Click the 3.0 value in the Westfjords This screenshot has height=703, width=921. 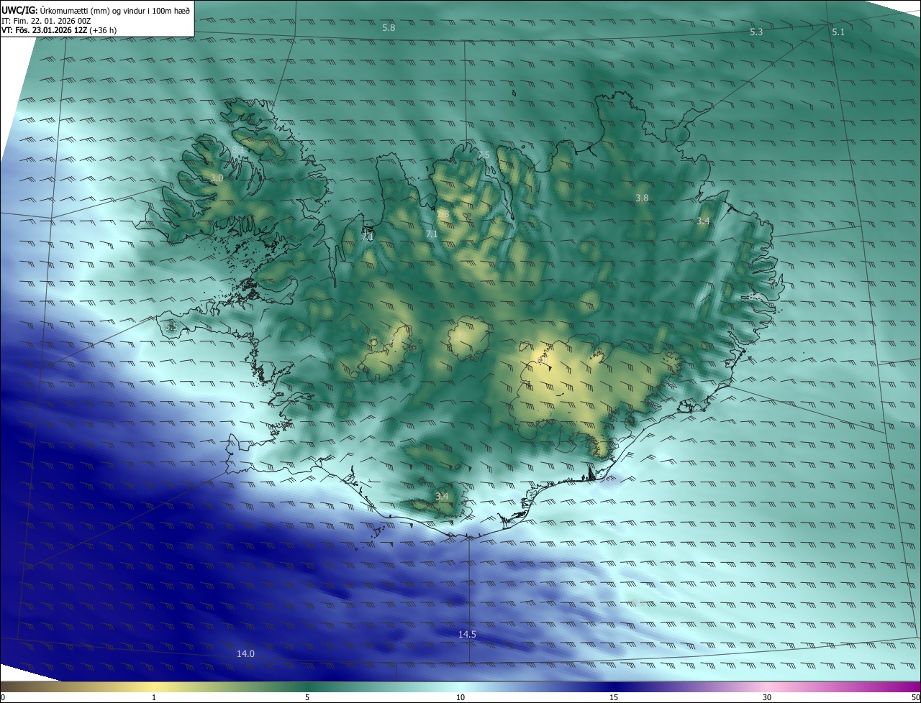click(x=217, y=178)
